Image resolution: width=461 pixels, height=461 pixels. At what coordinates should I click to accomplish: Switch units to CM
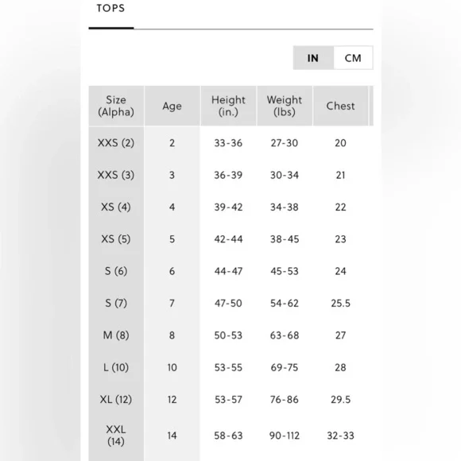353,58
